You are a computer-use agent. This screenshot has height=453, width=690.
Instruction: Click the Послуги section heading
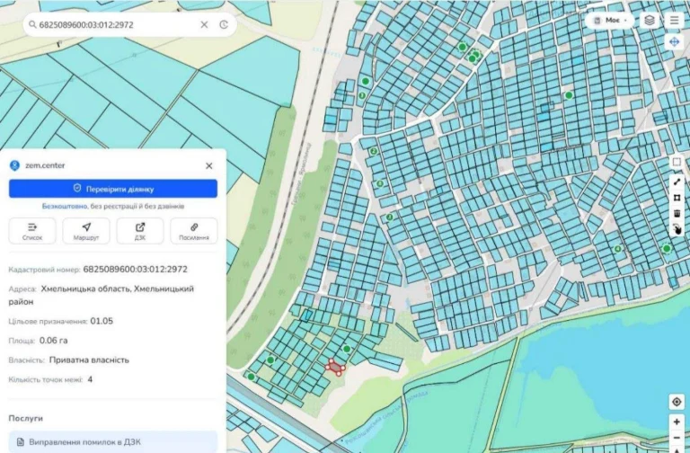[x=25, y=418]
